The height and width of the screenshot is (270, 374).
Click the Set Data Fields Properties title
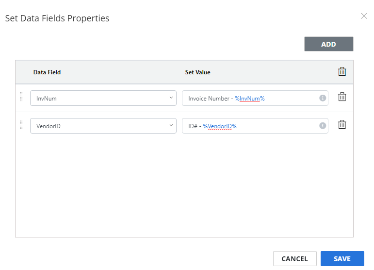(57, 18)
